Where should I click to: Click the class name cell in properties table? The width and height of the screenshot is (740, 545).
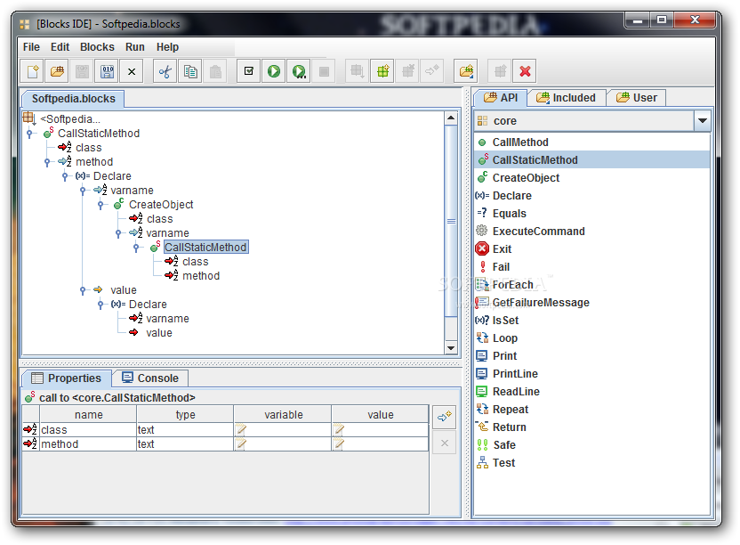point(88,429)
